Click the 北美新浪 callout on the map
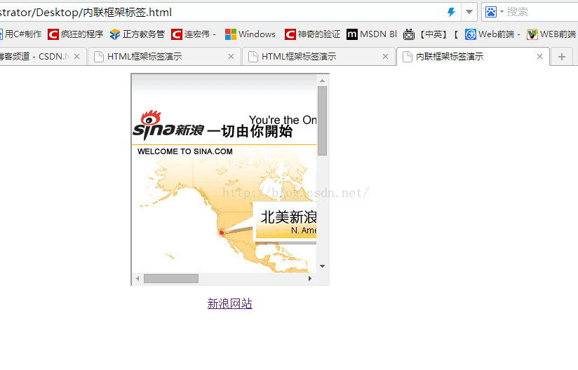Viewport: 578px width, 370px height. [285, 221]
